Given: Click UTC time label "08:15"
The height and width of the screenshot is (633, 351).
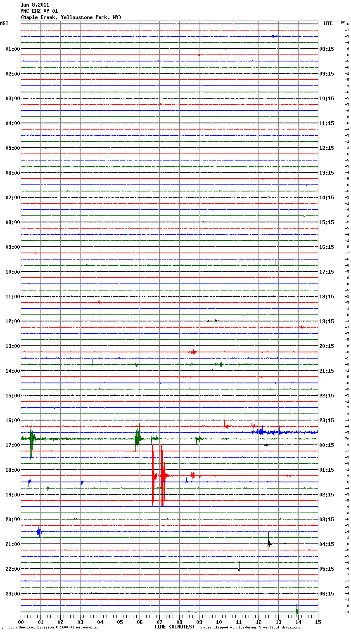Looking at the screenshot, I should 327,49.
